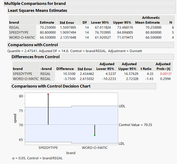Select the 4.33 t ratio value
The image size is (177, 164).
tap(150, 74)
